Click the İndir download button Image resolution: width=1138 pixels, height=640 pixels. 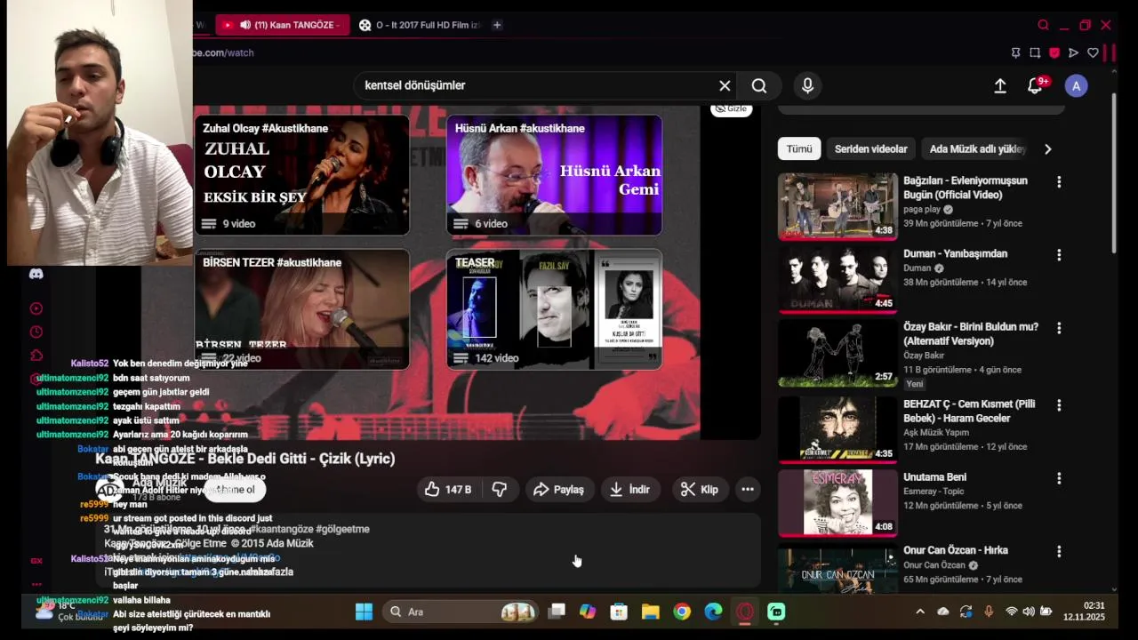[x=629, y=490]
